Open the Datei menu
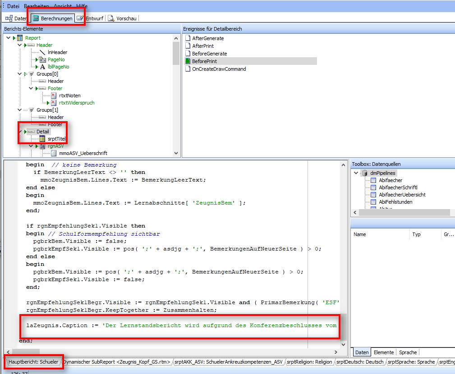This screenshot has width=455, height=374. point(13,6)
